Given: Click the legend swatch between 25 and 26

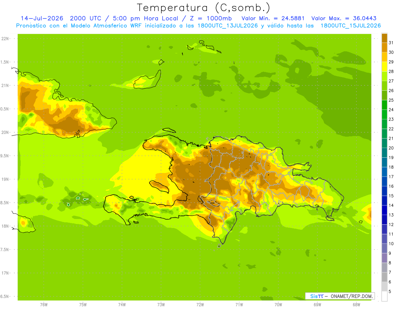Looking at the screenshot, I should coord(384,95).
